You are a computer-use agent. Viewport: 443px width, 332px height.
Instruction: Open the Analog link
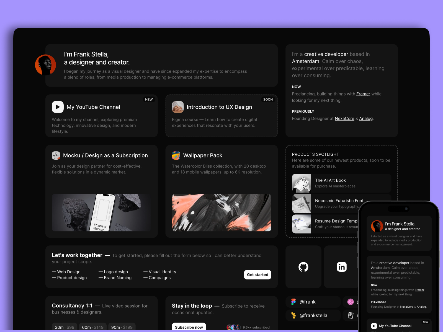[366, 119]
